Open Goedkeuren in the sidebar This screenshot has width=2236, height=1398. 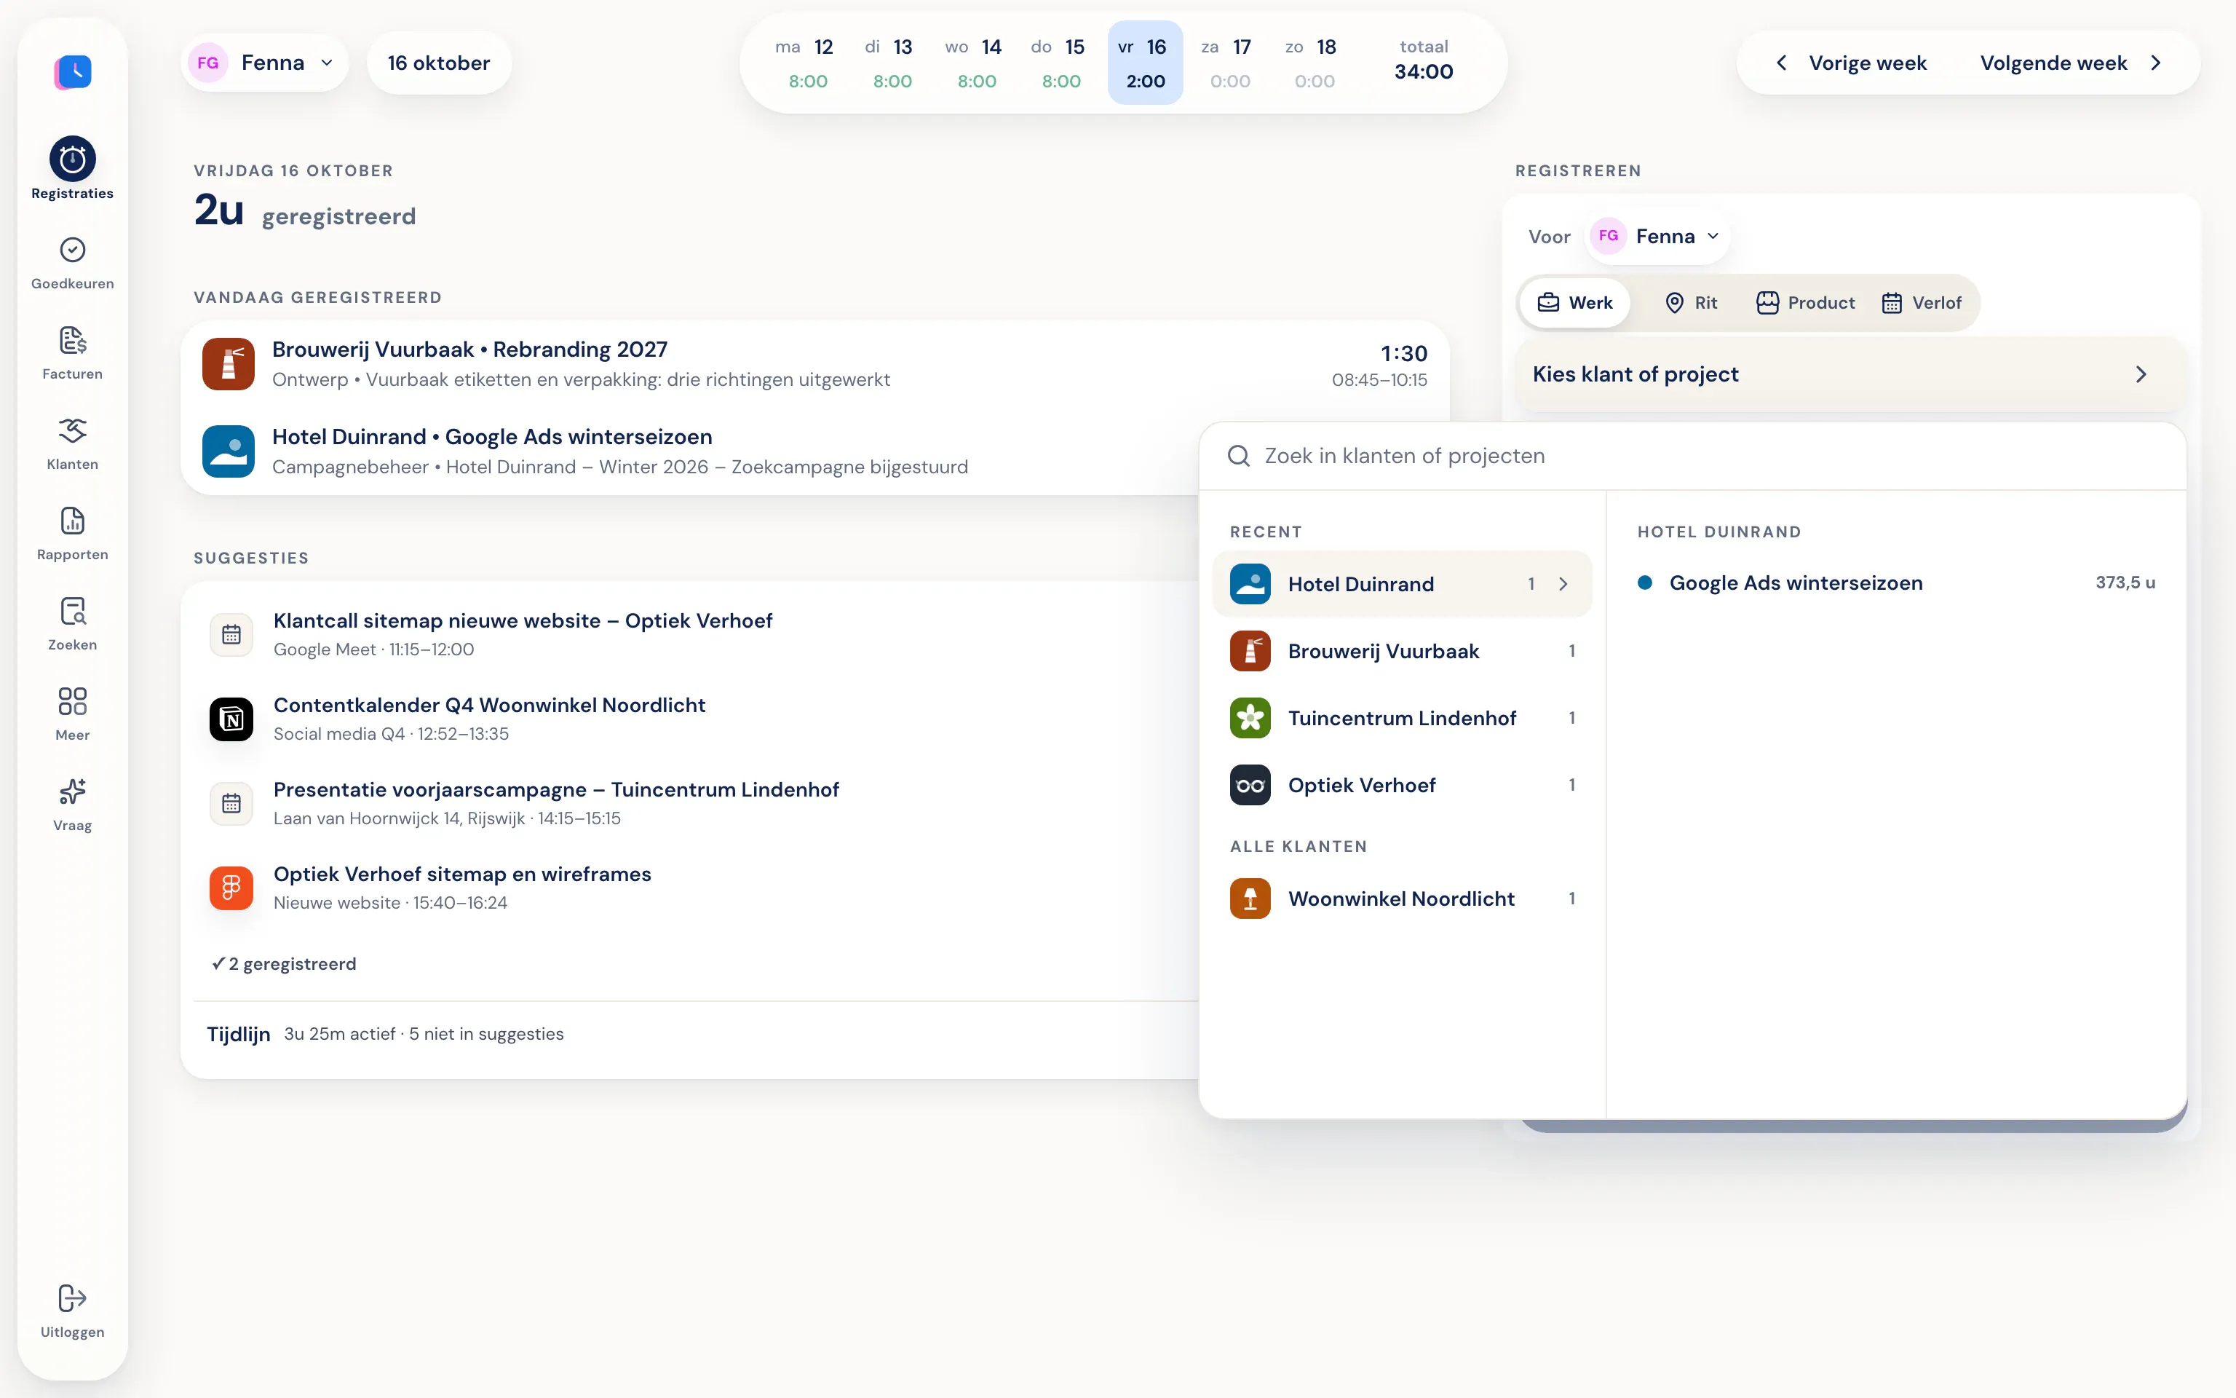(72, 263)
